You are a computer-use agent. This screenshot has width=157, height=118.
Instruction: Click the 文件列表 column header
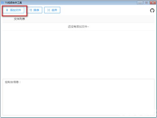pos(19,19)
